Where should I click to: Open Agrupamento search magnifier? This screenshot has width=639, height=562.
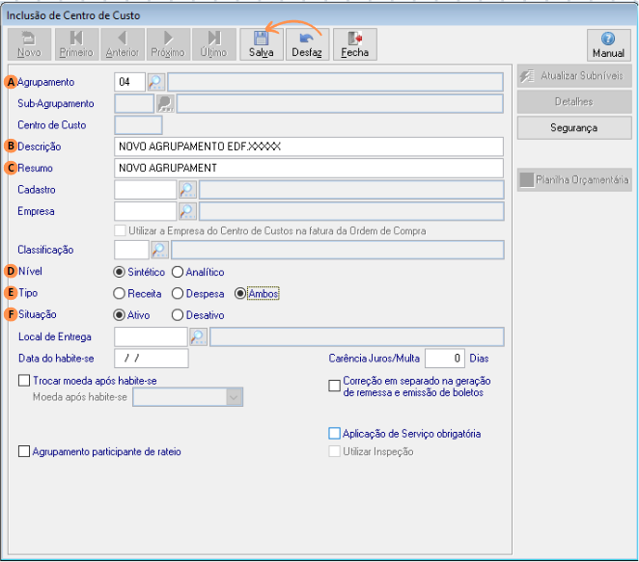click(x=156, y=82)
